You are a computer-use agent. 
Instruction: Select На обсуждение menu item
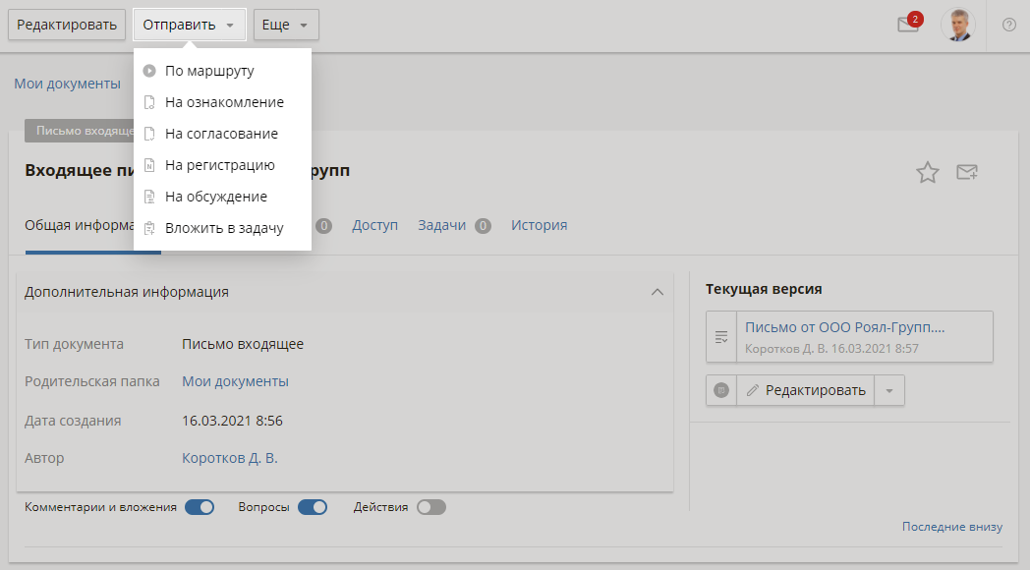[222, 197]
